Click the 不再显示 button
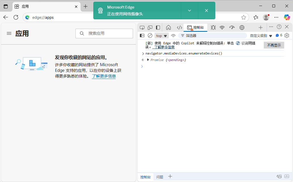 click(274, 45)
